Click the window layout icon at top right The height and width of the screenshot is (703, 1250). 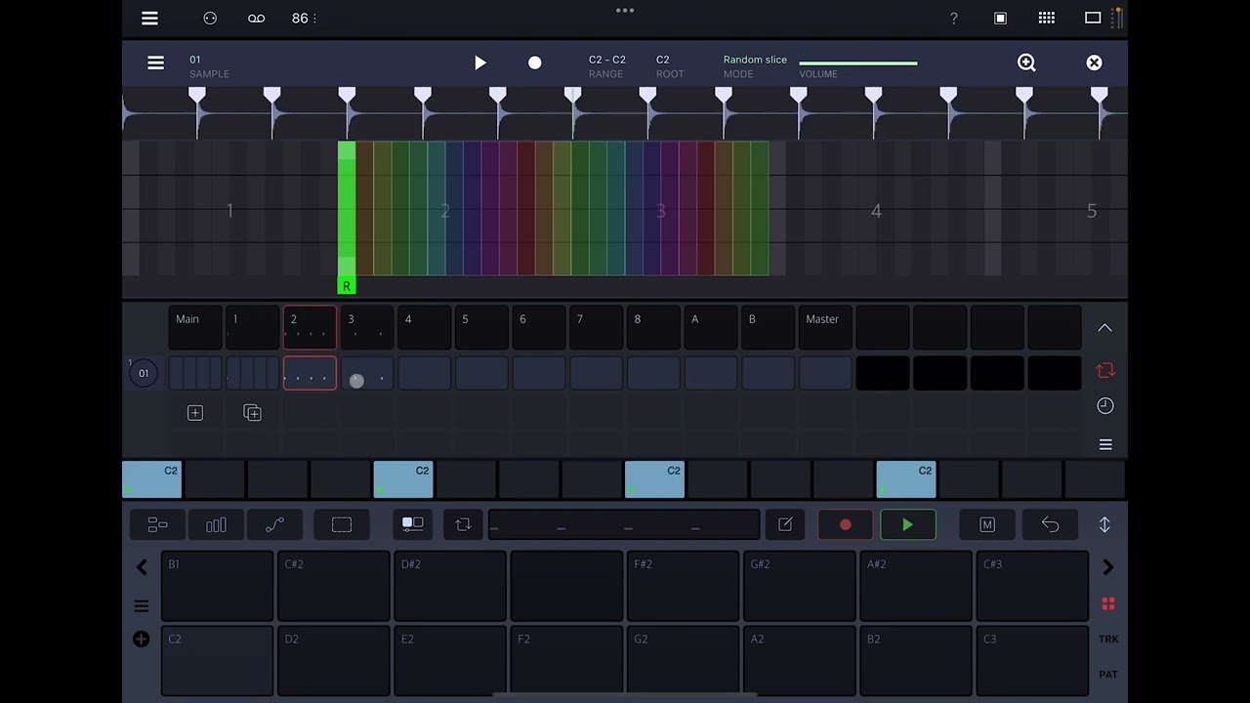point(1093,18)
